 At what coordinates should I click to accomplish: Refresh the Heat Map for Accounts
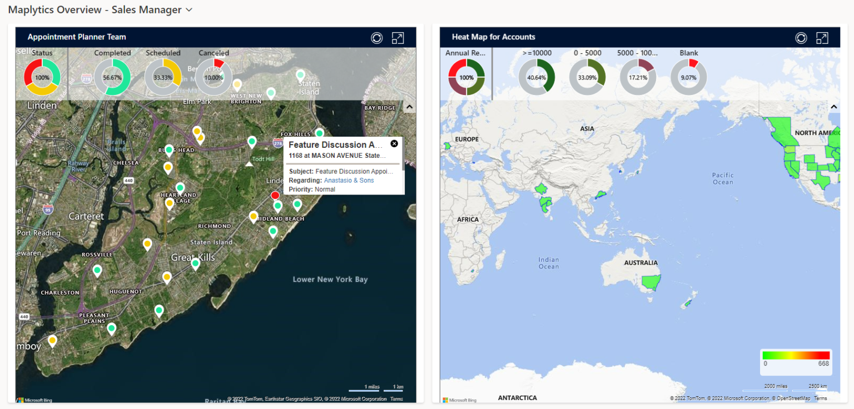pyautogui.click(x=801, y=38)
